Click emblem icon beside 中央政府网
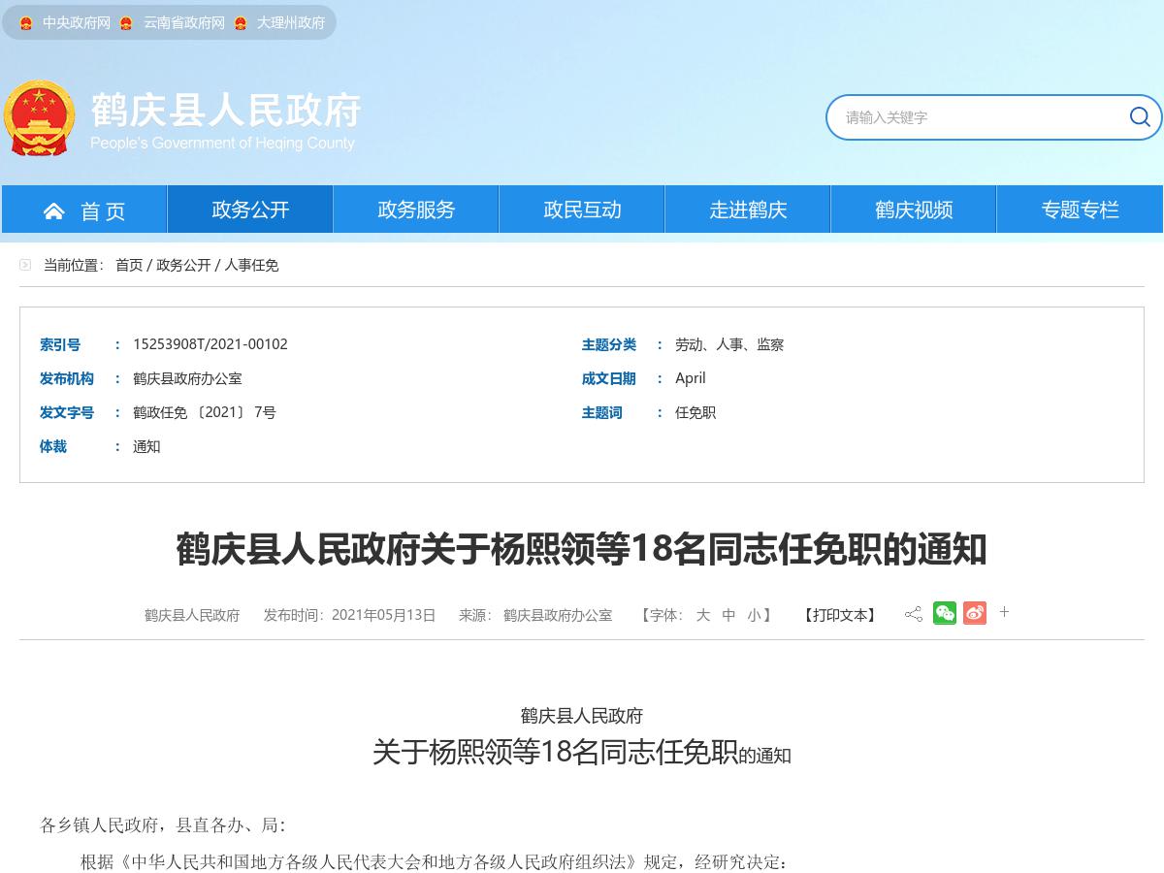The height and width of the screenshot is (873, 1164). tap(26, 23)
